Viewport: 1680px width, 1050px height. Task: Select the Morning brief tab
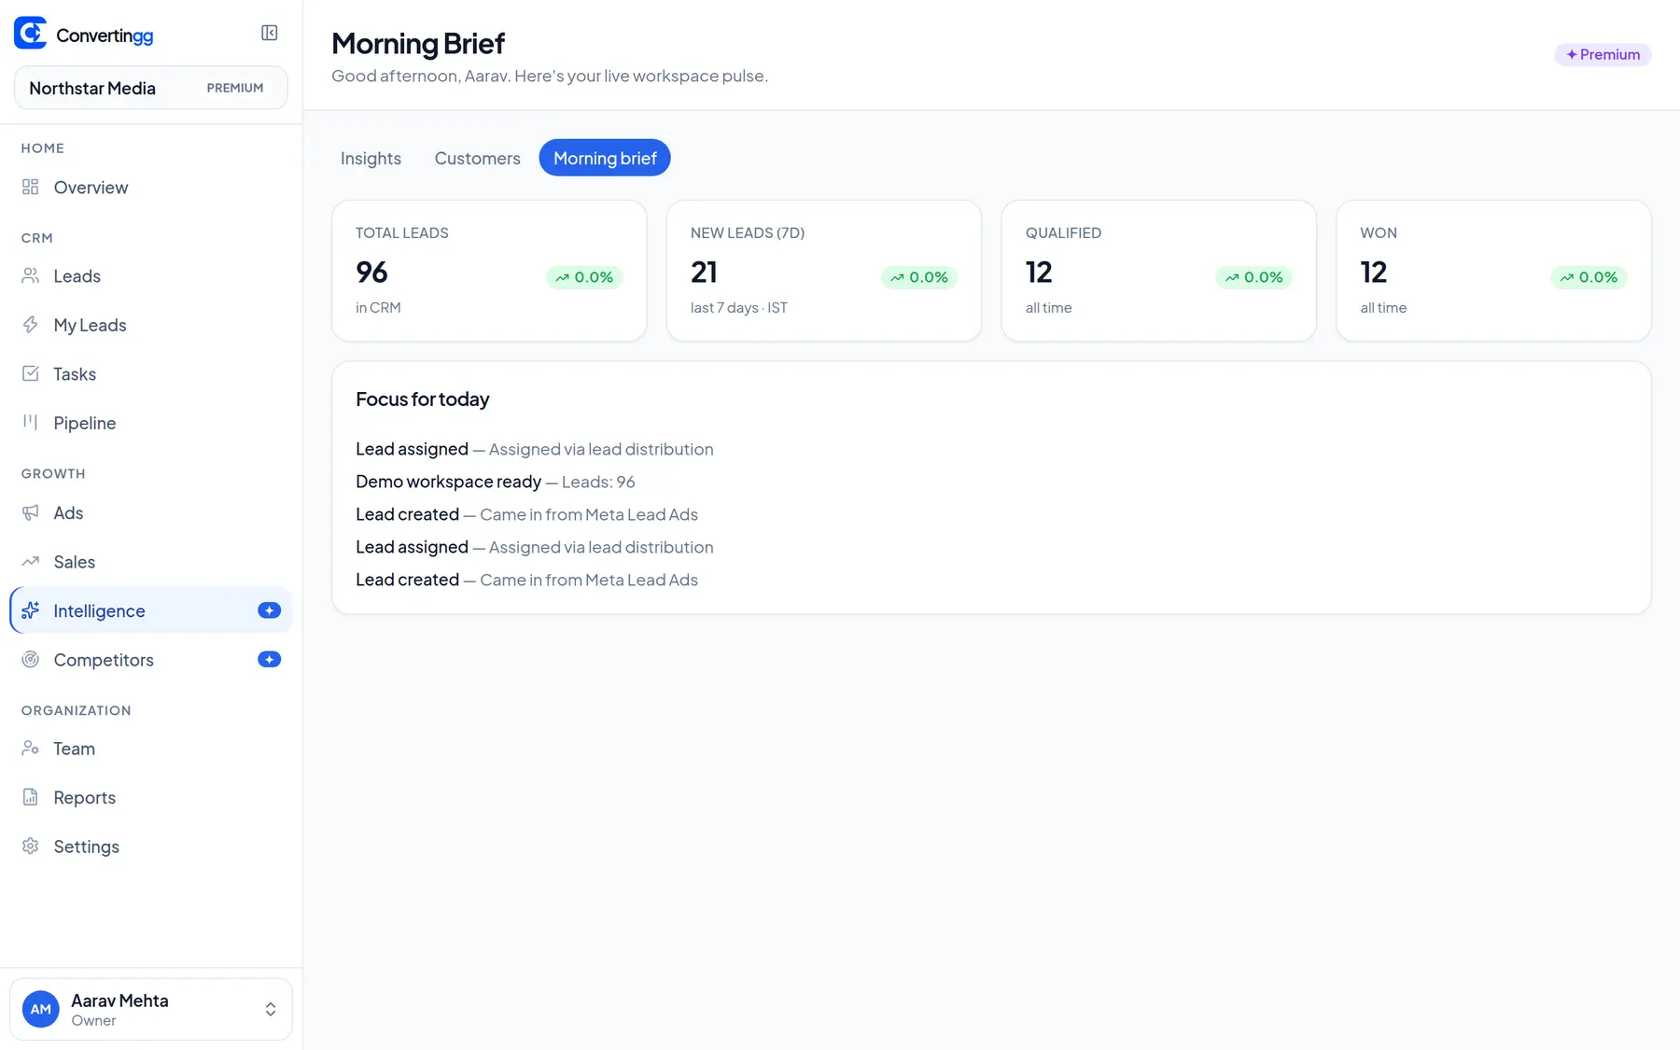[x=605, y=158]
